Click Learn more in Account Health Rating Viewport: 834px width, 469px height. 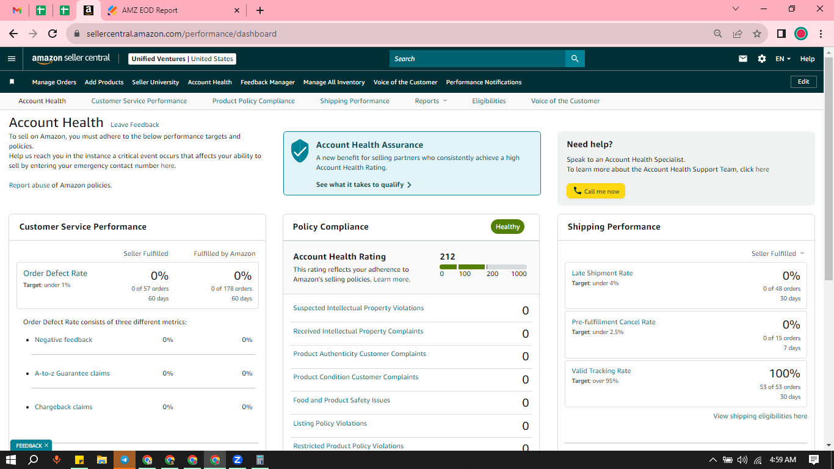coord(391,279)
